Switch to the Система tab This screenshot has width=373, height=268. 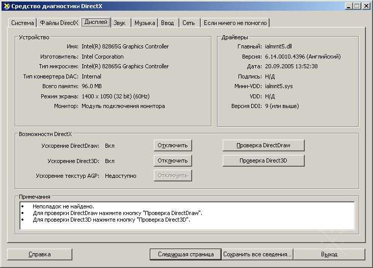click(x=22, y=23)
